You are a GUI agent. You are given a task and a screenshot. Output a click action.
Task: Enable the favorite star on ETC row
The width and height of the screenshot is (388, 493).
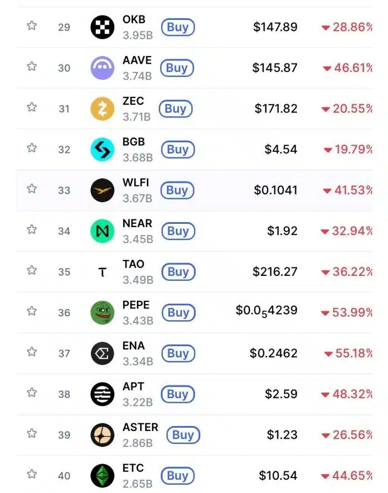pos(32,475)
